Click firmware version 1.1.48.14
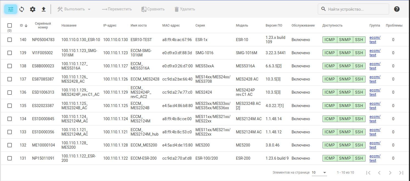The image size is (410, 181). point(274,119)
